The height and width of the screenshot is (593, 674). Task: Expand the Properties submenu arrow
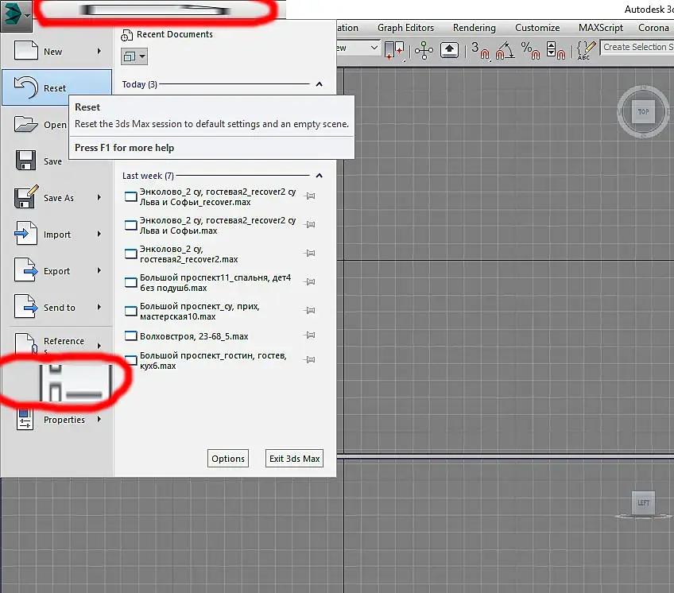click(99, 419)
